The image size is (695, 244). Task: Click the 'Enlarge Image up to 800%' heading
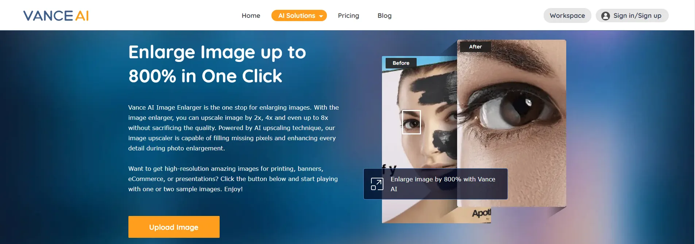click(x=217, y=64)
